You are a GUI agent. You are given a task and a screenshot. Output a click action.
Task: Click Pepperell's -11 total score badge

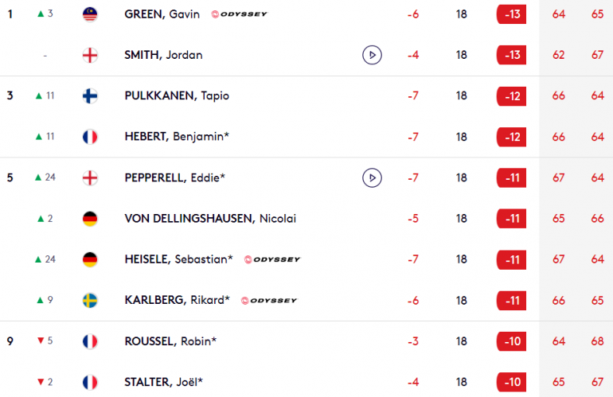(x=511, y=177)
